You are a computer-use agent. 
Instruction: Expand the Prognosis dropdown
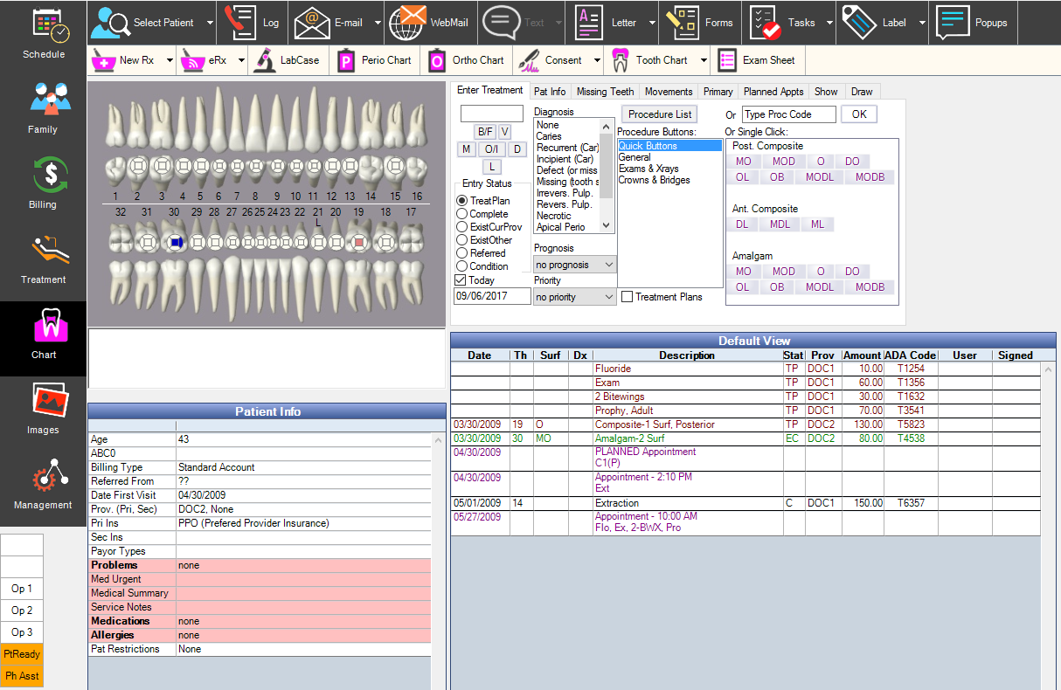point(608,265)
